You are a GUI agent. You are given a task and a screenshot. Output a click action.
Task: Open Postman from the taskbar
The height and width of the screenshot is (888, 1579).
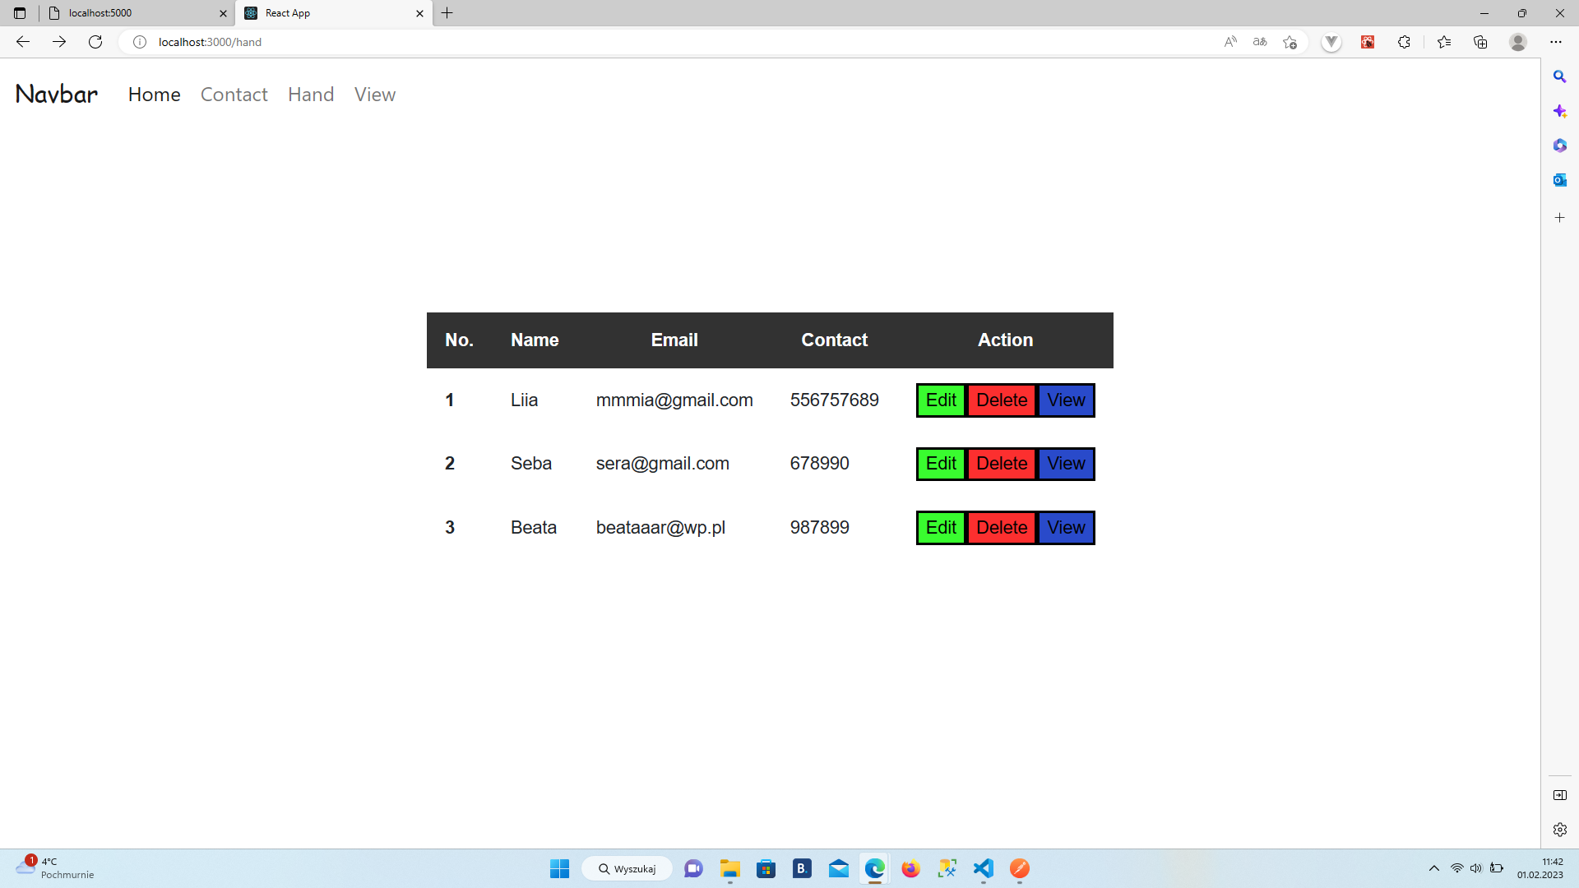(1019, 869)
